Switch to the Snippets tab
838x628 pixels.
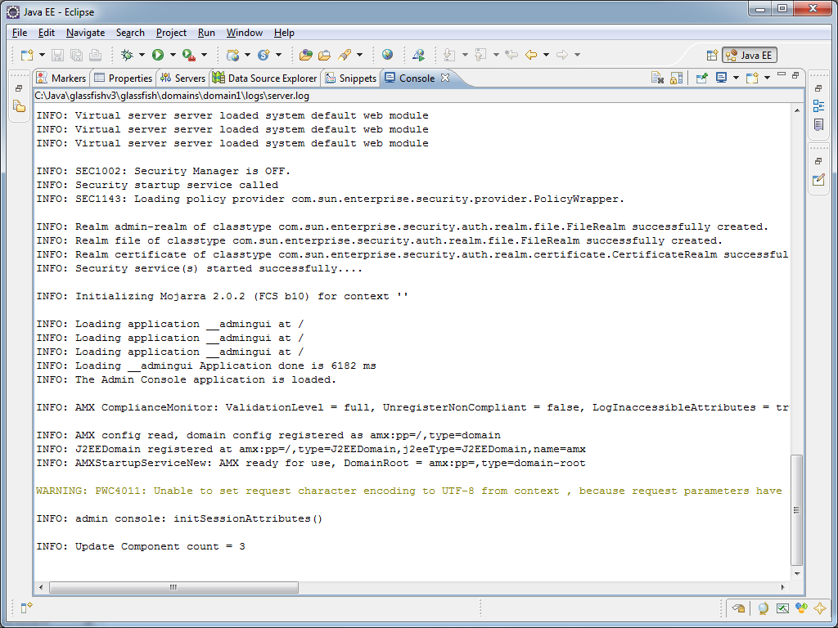click(x=350, y=78)
